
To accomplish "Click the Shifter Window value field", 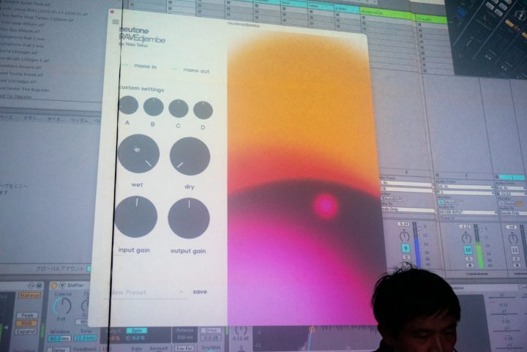I will coord(59,339).
